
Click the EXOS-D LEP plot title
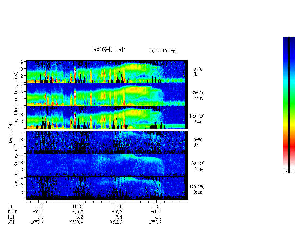point(109,50)
